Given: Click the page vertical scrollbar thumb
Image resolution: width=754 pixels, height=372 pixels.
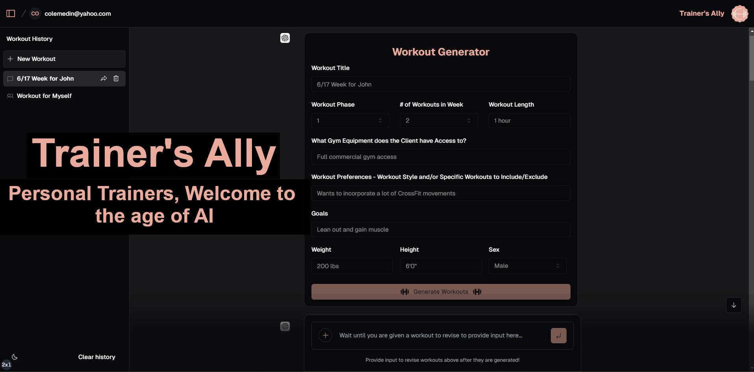Looking at the screenshot, I should click(751, 58).
